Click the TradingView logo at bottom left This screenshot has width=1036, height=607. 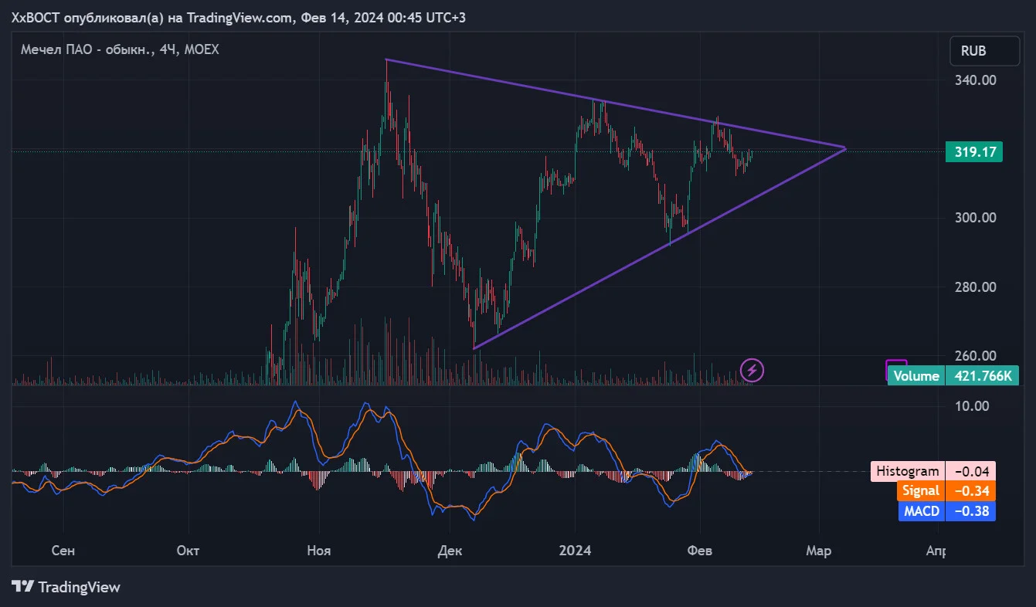click(66, 587)
